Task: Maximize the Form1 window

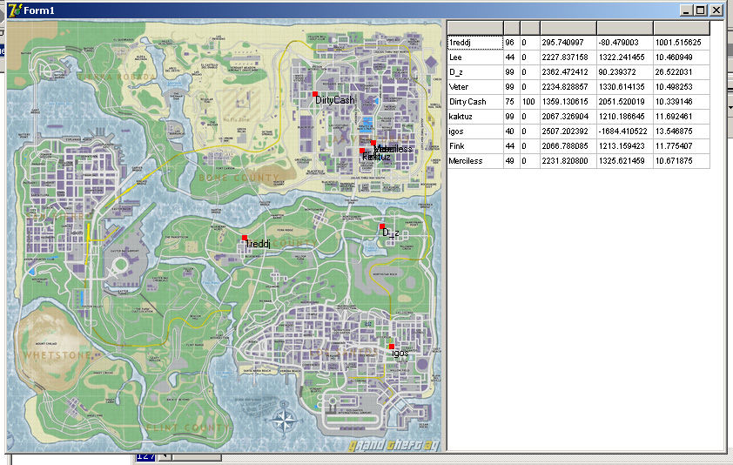Action: click(701, 10)
